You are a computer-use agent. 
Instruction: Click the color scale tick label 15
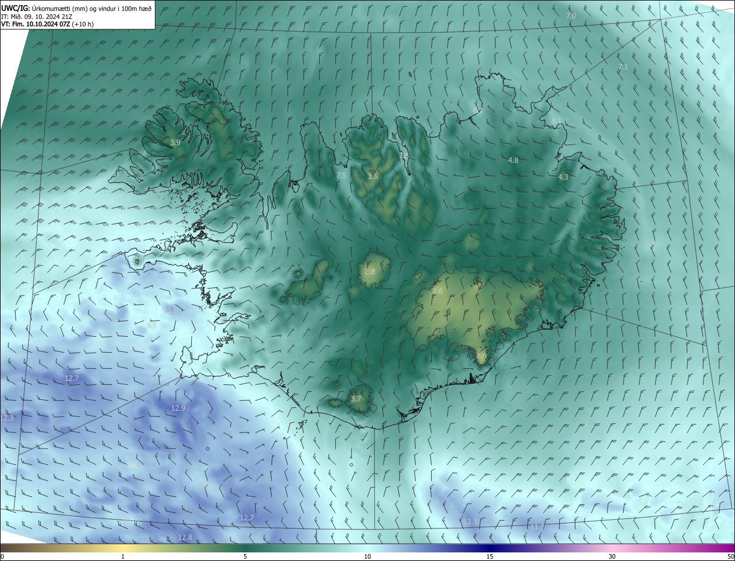490,557
